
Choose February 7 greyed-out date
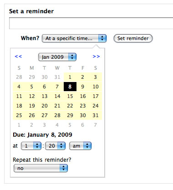pos(96,125)
